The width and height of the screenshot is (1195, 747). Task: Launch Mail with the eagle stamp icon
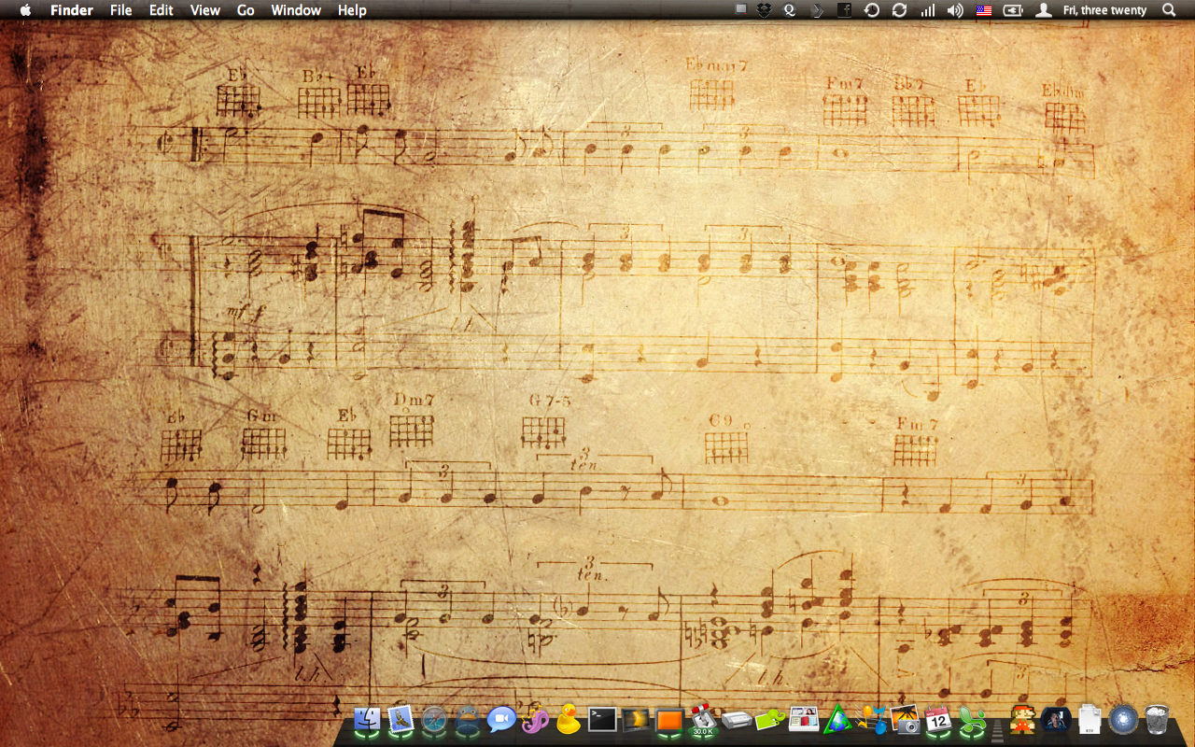(x=401, y=720)
